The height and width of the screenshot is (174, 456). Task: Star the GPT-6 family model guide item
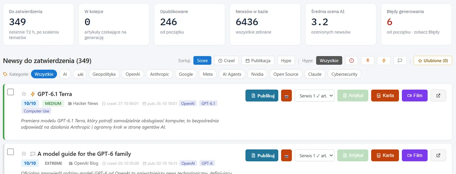tap(24, 154)
